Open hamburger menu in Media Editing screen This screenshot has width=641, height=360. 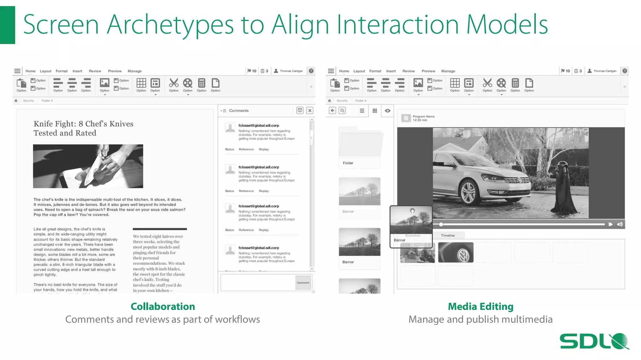click(x=331, y=71)
